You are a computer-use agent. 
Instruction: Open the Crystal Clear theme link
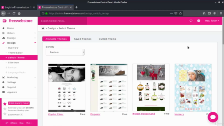[56, 114]
